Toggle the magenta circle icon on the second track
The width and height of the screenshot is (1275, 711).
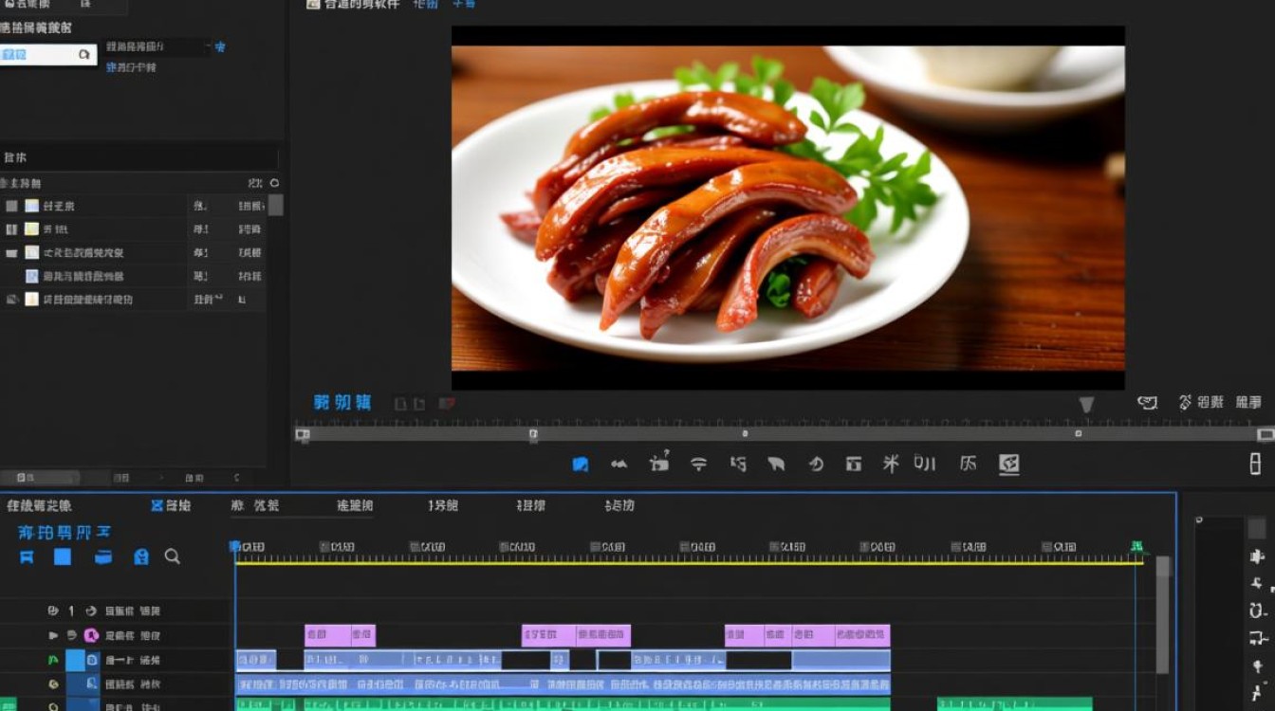(91, 636)
